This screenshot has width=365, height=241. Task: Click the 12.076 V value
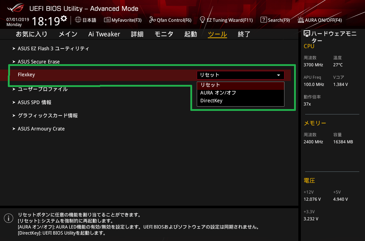(x=312, y=199)
